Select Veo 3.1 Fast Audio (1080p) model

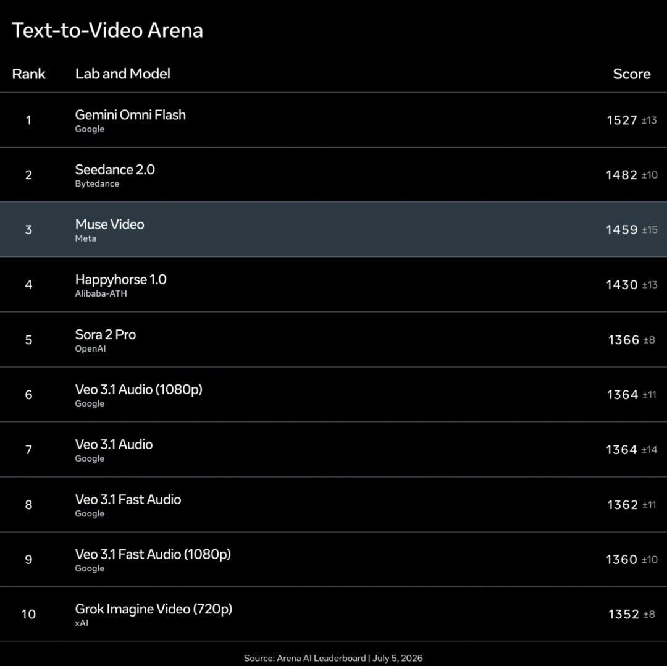(x=153, y=554)
